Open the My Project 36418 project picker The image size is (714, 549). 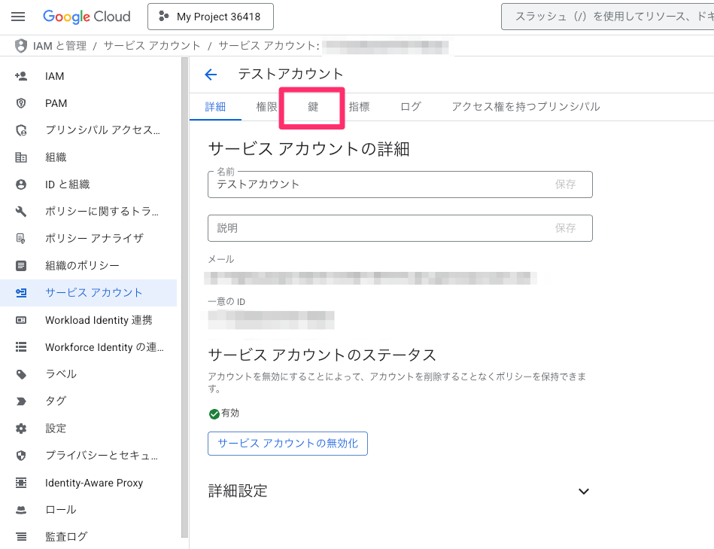tap(211, 17)
